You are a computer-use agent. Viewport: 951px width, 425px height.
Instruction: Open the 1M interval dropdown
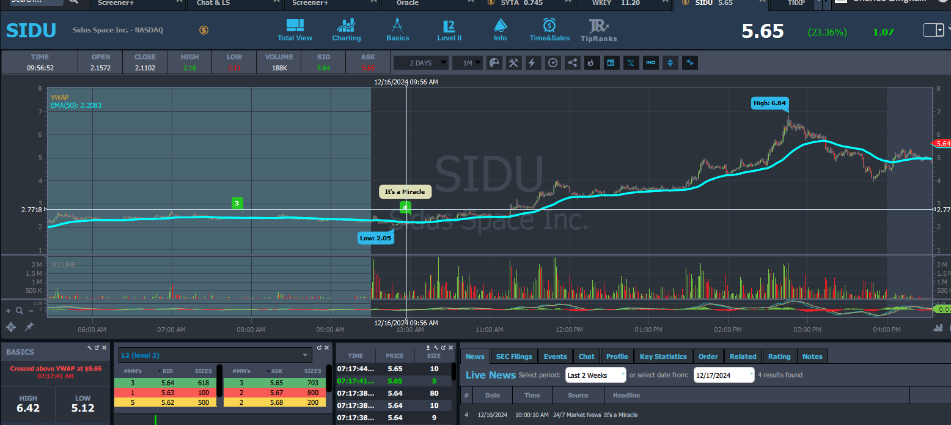coord(469,62)
